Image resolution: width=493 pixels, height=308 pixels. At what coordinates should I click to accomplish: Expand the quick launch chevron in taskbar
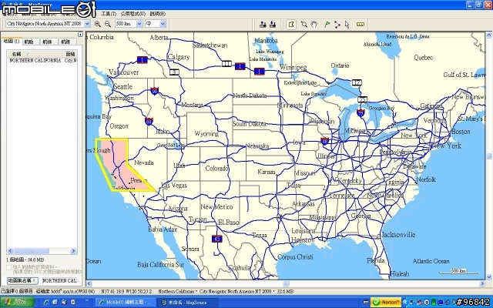(87, 302)
